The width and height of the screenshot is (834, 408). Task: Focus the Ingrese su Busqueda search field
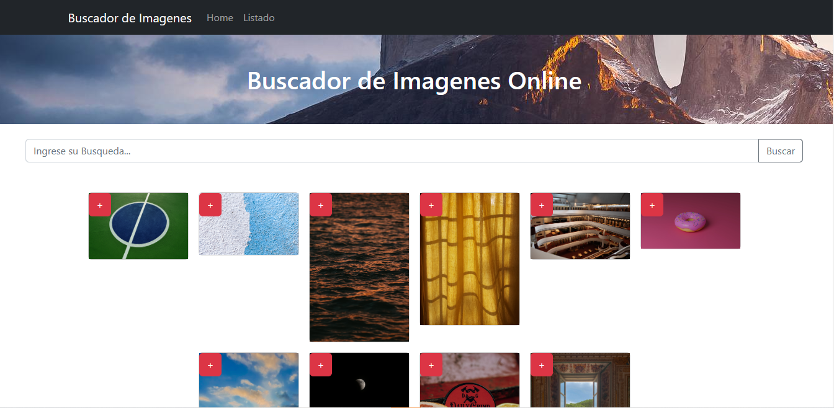point(392,151)
